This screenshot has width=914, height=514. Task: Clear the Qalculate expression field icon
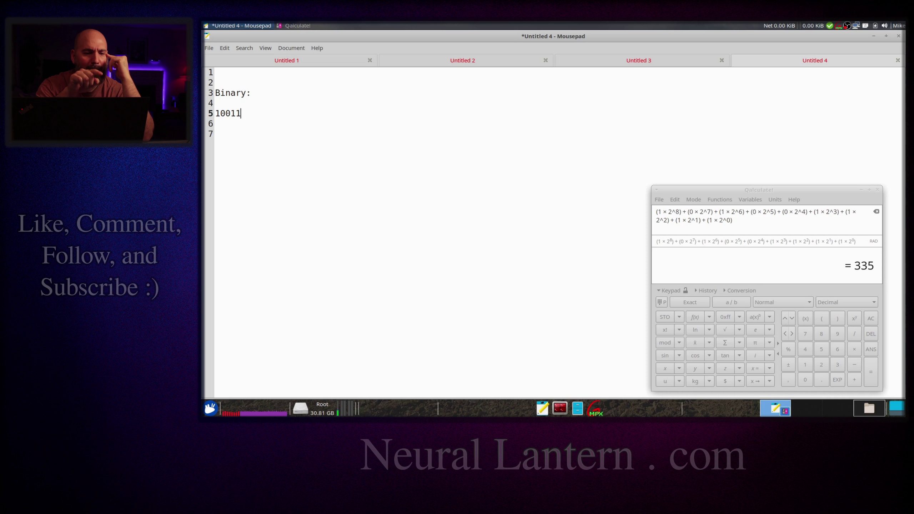[x=876, y=211]
